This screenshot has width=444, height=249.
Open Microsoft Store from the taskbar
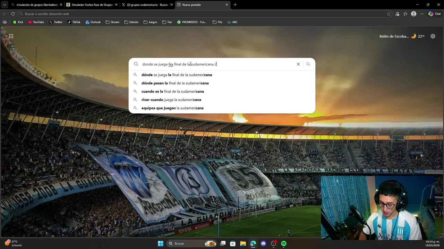pyautogui.click(x=233, y=243)
